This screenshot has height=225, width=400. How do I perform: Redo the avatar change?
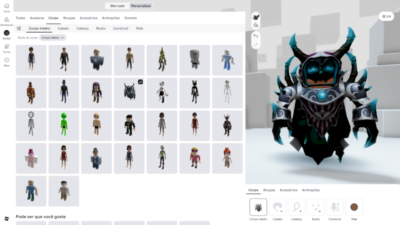tap(255, 44)
